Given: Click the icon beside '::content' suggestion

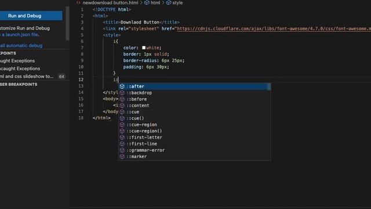Looking at the screenshot, I should pos(122,106).
